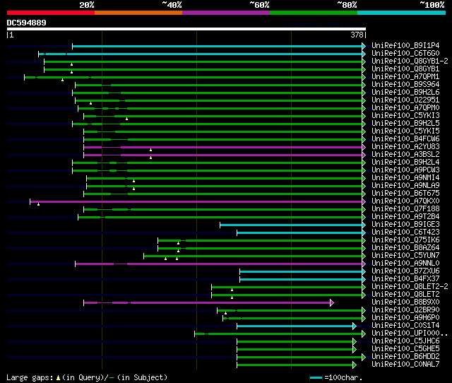The width and height of the screenshot is (452, 383).
Task: Open the UniRef100_A7QPM1 hit
Action: coord(405,77)
